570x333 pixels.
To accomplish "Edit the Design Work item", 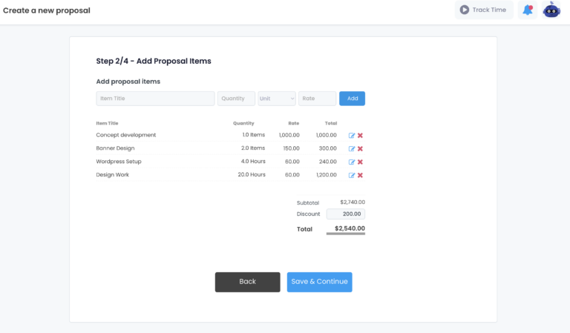I will (352, 175).
